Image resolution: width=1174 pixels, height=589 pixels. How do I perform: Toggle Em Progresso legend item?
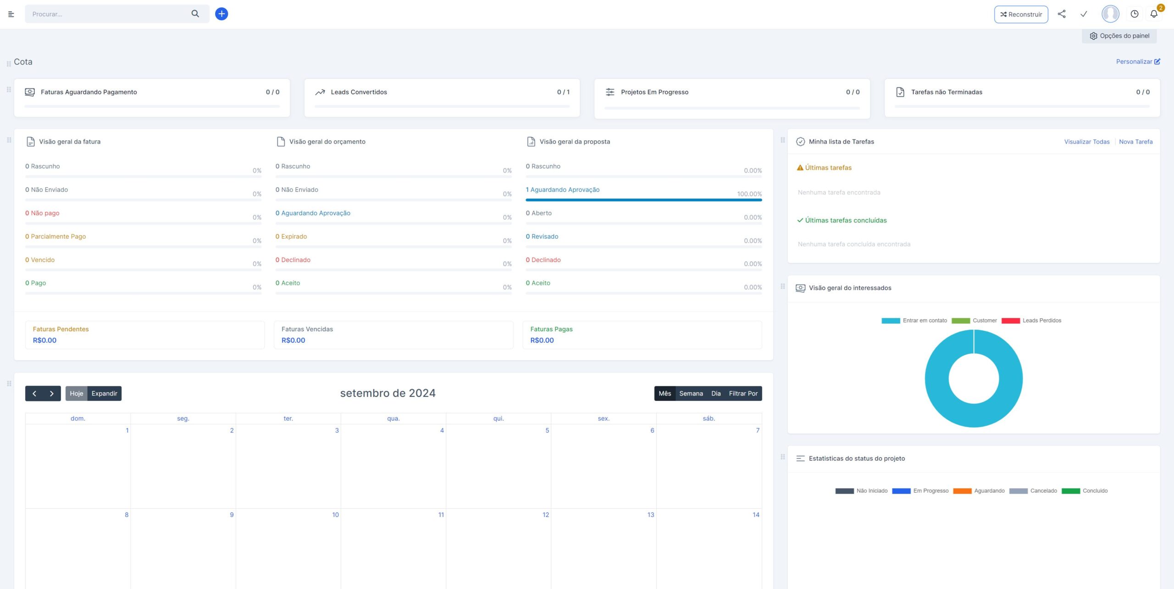coord(920,491)
